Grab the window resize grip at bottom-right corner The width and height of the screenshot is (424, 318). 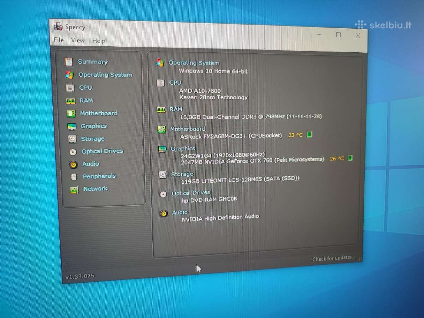360,259
